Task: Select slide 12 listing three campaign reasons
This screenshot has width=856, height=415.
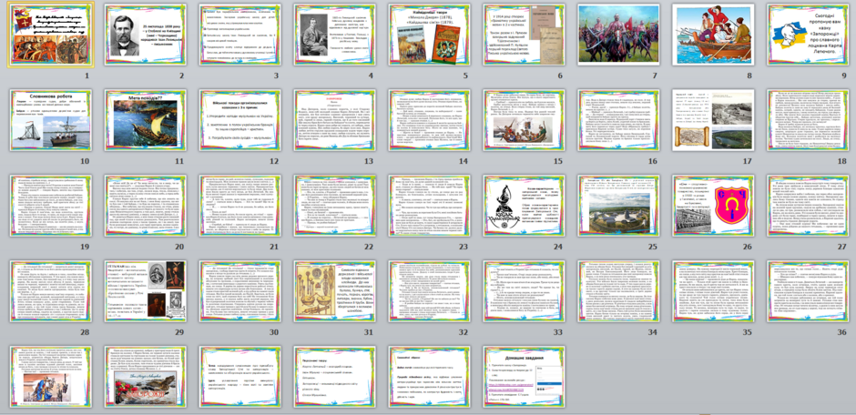Action: 240,120
